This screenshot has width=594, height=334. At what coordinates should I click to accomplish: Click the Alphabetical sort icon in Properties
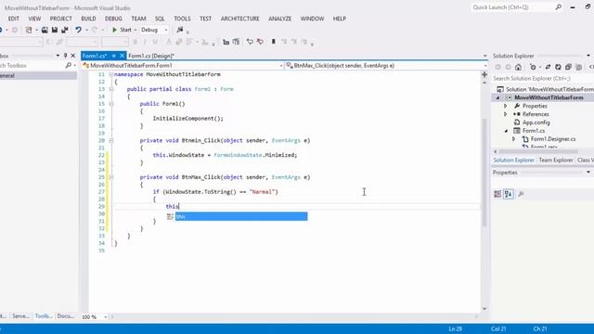(x=509, y=194)
